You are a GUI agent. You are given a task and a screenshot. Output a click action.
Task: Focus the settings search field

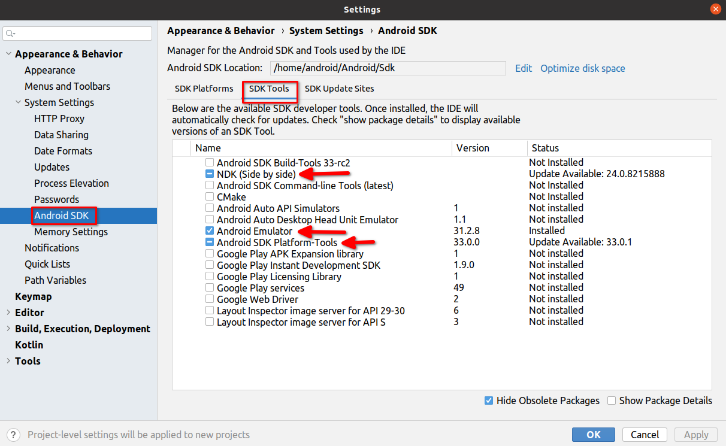click(x=78, y=34)
